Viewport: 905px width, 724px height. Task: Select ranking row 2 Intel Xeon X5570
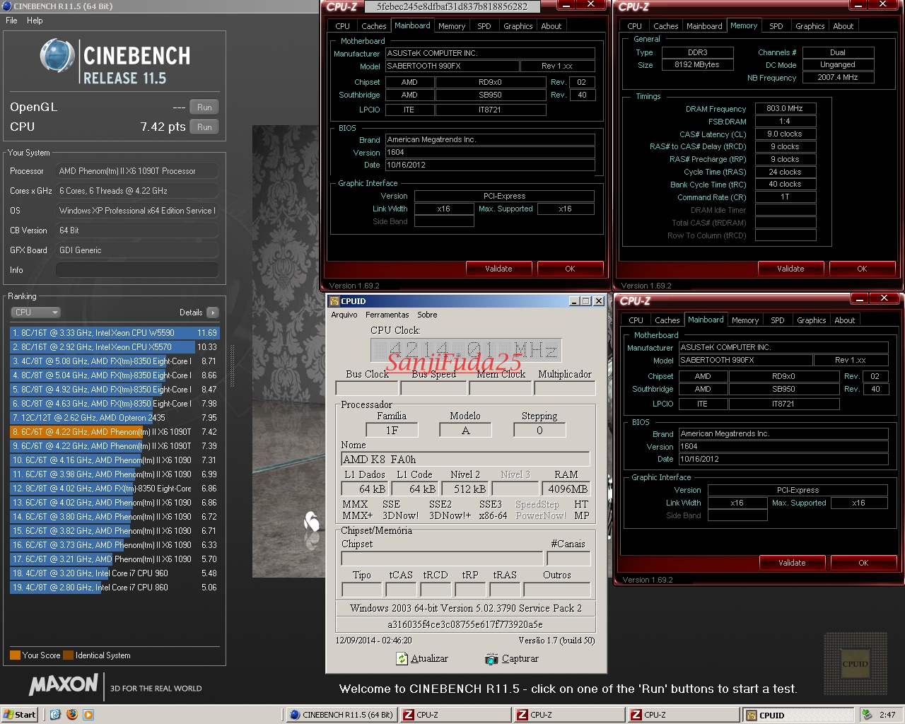click(x=115, y=347)
